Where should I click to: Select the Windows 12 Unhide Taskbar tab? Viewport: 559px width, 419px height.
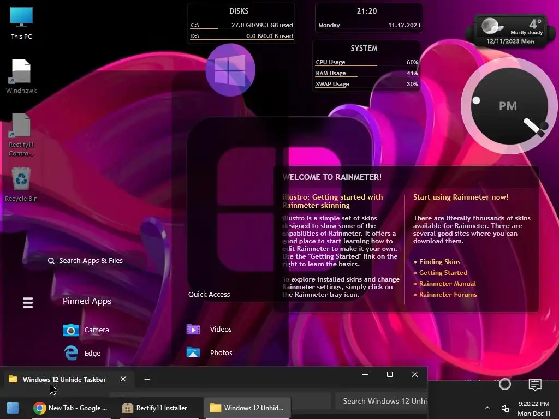(x=64, y=380)
